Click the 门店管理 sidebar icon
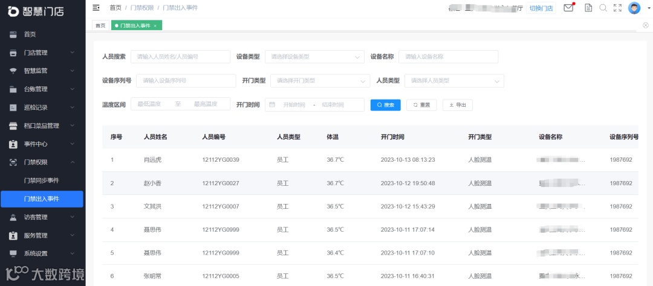 click(13, 52)
